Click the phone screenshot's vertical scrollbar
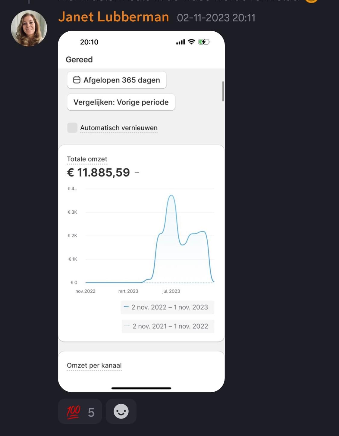 223,91
